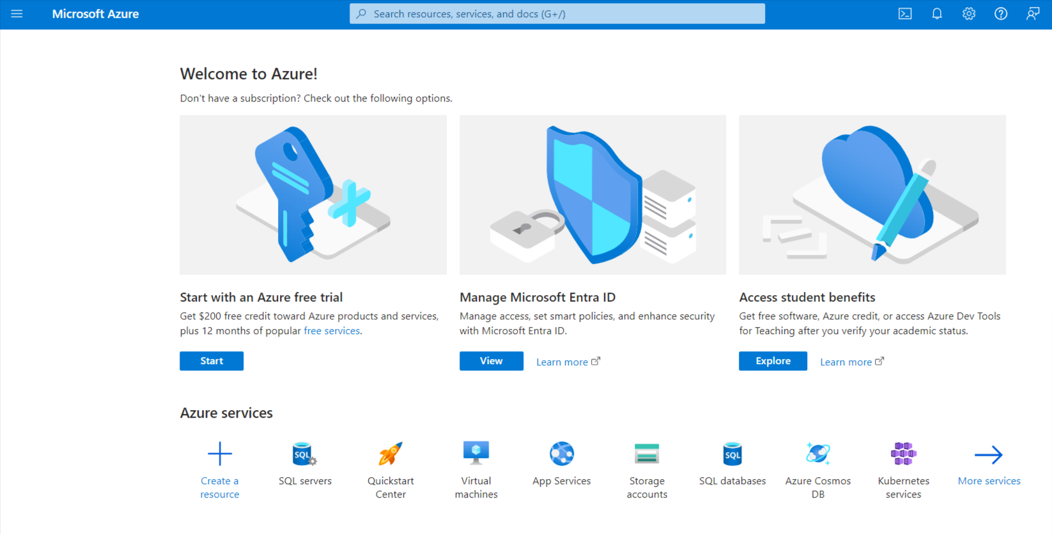Click the Create a resource label

(220, 487)
